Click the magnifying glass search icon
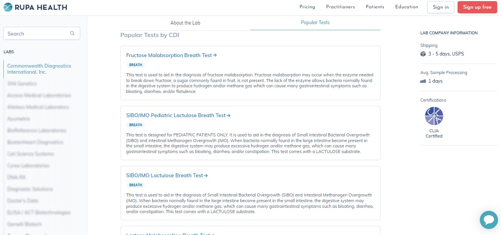The height and width of the screenshot is (235, 501). pyautogui.click(x=72, y=33)
